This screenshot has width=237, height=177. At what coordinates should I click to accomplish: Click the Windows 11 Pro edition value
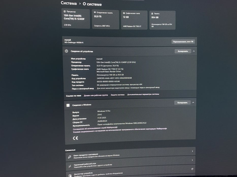104,111
